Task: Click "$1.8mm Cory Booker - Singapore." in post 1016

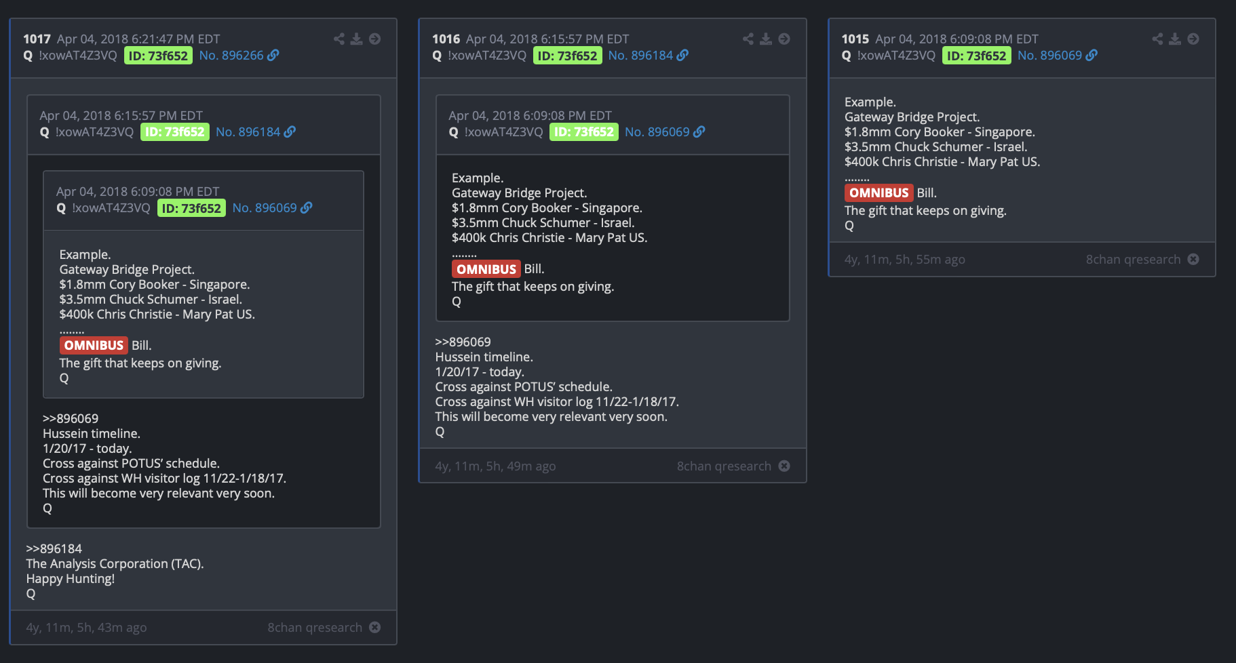Action: pos(547,207)
